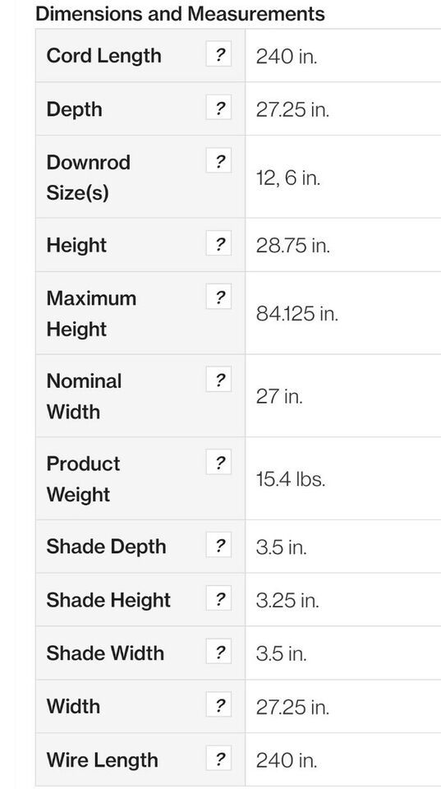Open the Wire Length help icon
Image resolution: width=441 pixels, height=789 pixels.
click(x=218, y=759)
